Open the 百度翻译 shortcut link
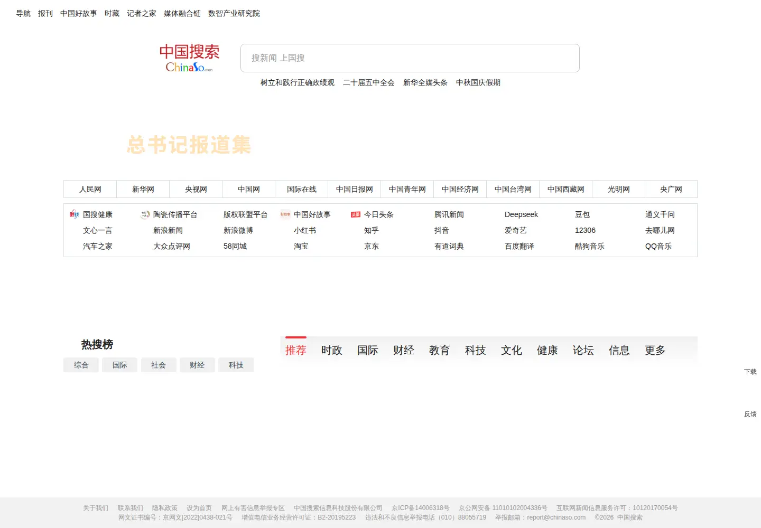 (519, 246)
